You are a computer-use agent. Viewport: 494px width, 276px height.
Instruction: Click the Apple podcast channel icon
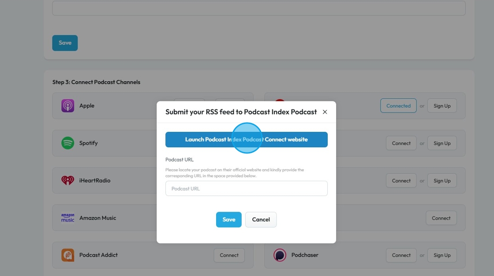pyautogui.click(x=67, y=106)
